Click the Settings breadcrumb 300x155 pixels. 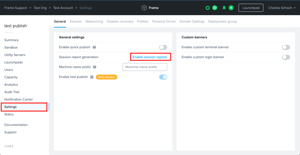click(86, 8)
